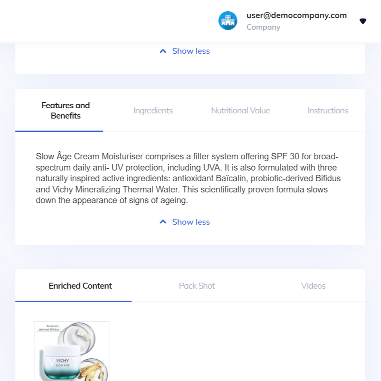Click Show less under the product description
The width and height of the screenshot is (381, 381).
(x=191, y=222)
